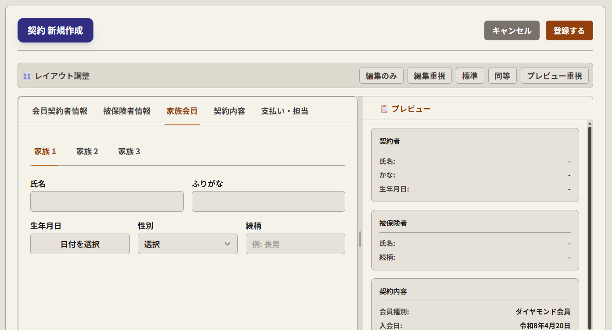612x330 pixels.
Task: Select the 標準 layout option
Action: click(x=469, y=75)
